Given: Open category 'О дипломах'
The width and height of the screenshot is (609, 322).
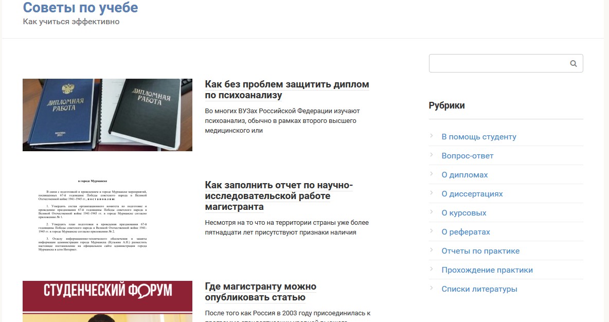Looking at the screenshot, I should click(x=464, y=175).
